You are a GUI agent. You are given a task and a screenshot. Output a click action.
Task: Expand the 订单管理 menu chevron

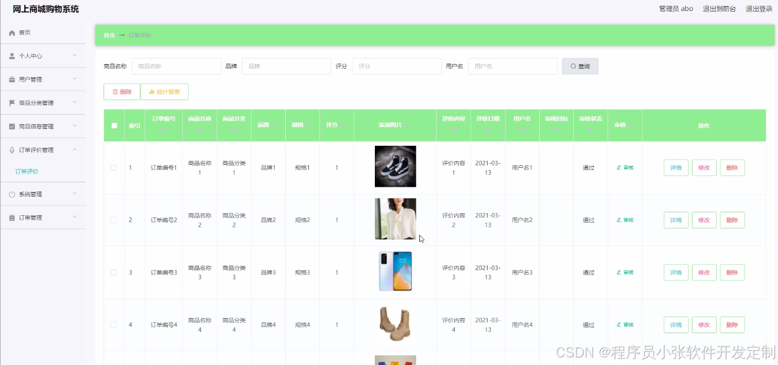[75, 217]
